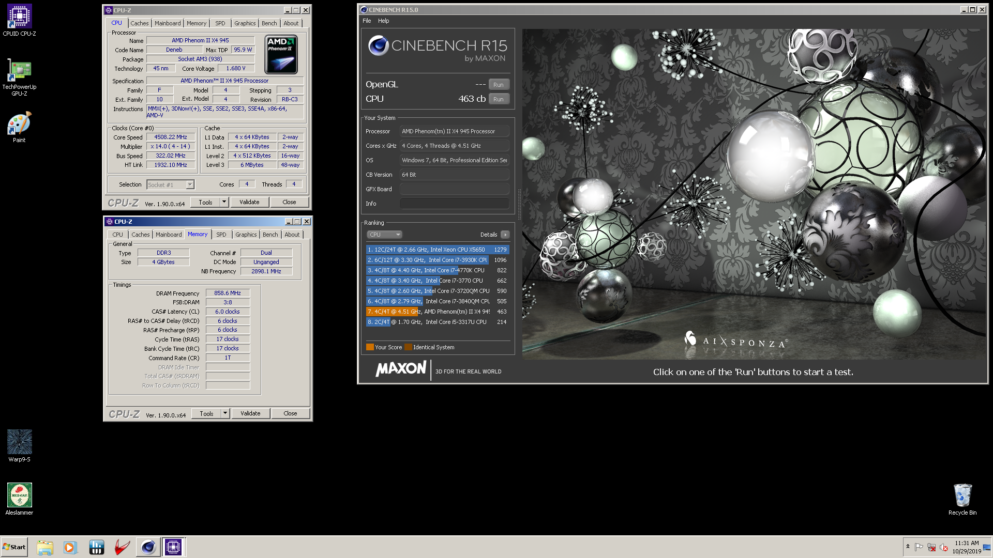Open the Ranking CPU dropdown in Cinebench
Image resolution: width=993 pixels, height=558 pixels.
coord(384,235)
